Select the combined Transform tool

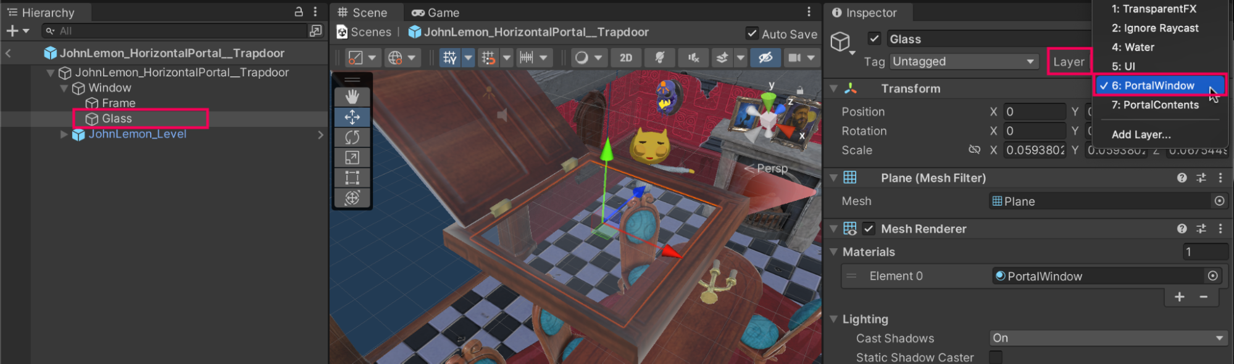pos(352,198)
